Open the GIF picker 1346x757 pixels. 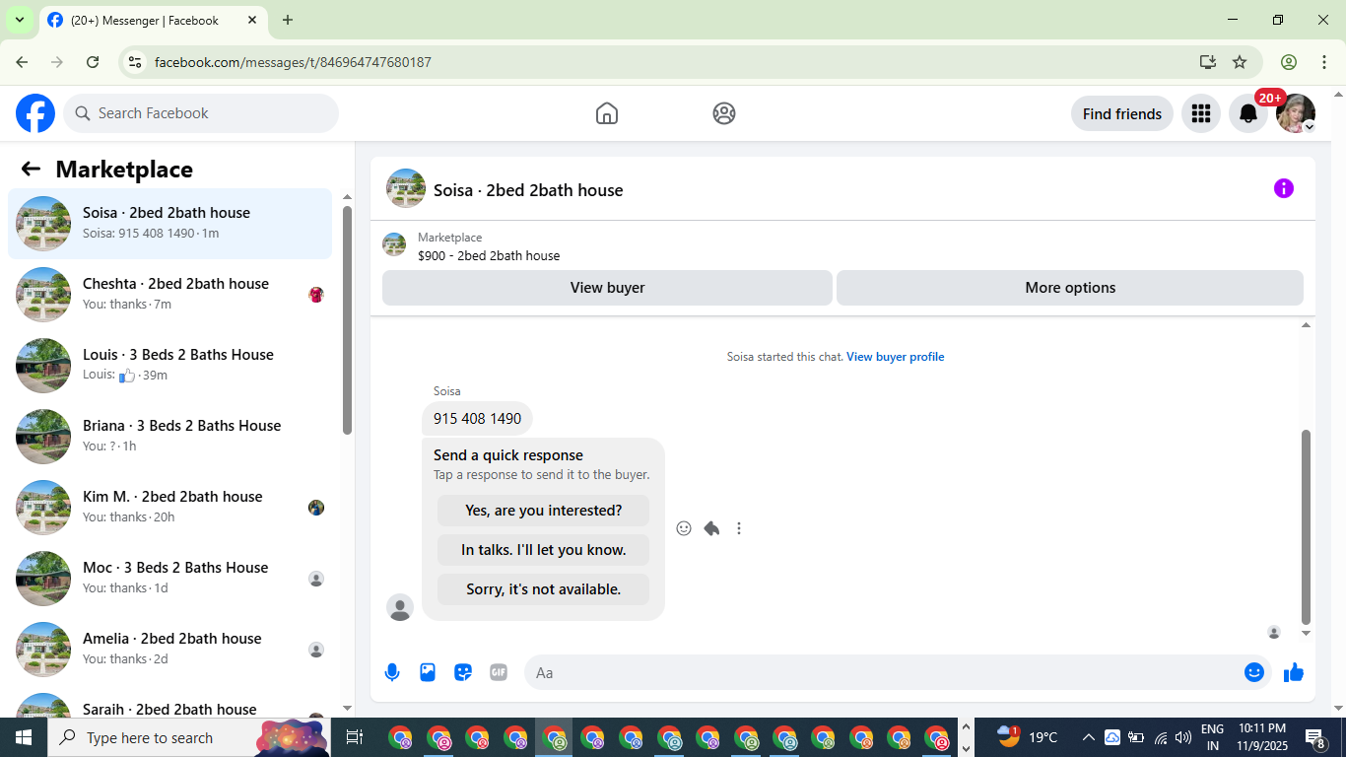click(499, 672)
